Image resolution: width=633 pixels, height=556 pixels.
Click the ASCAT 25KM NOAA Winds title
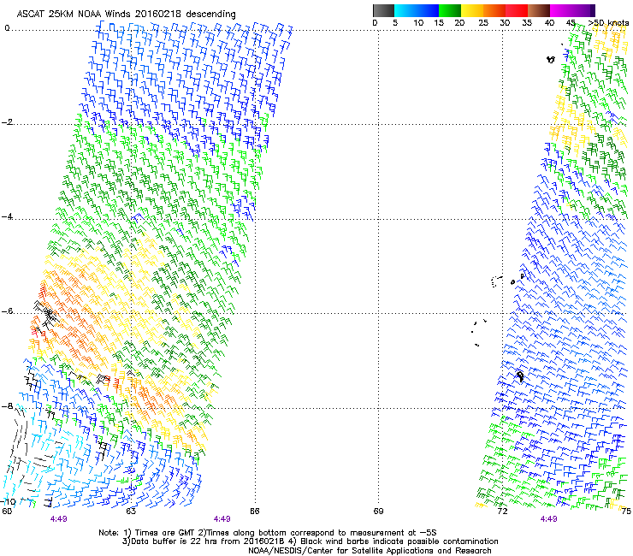[x=126, y=14]
